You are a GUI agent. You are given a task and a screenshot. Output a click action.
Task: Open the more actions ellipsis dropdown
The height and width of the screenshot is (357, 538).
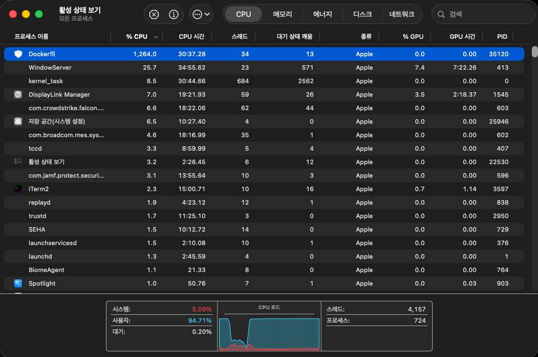pos(201,15)
